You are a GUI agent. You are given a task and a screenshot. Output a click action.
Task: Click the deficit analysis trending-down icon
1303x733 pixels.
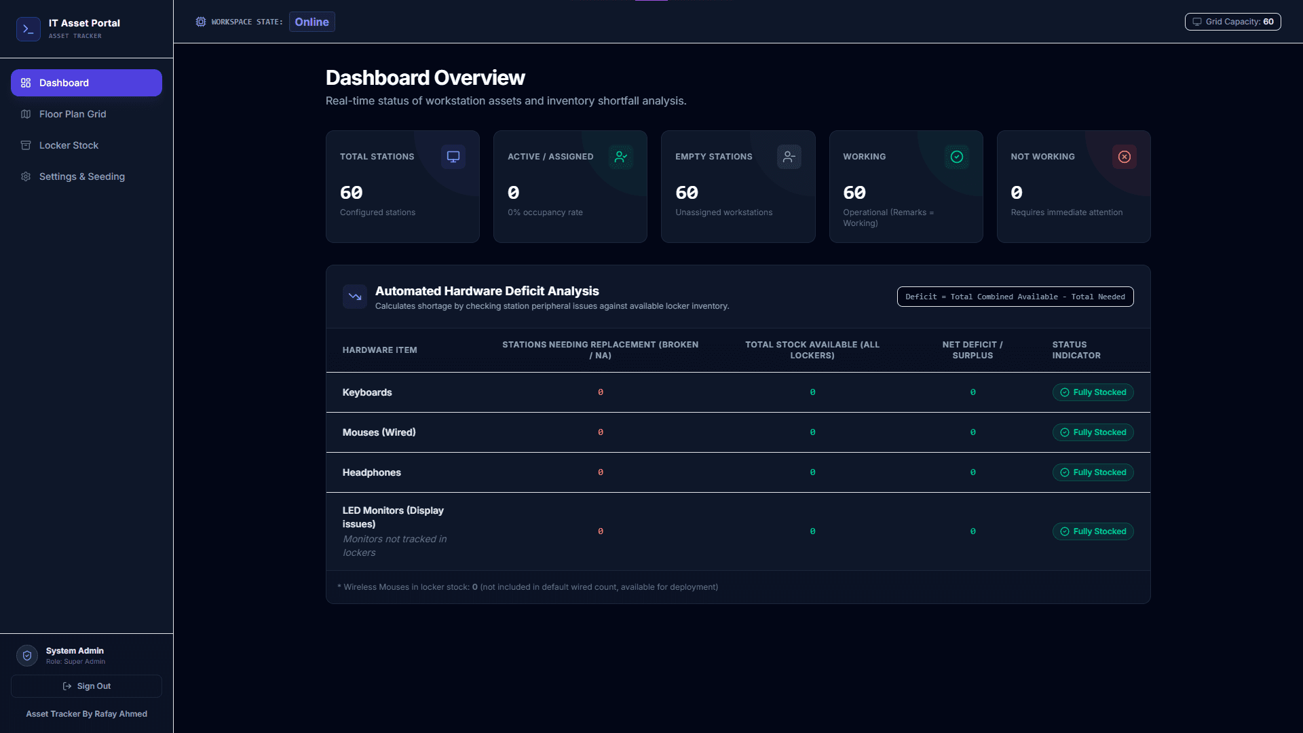[x=355, y=297]
